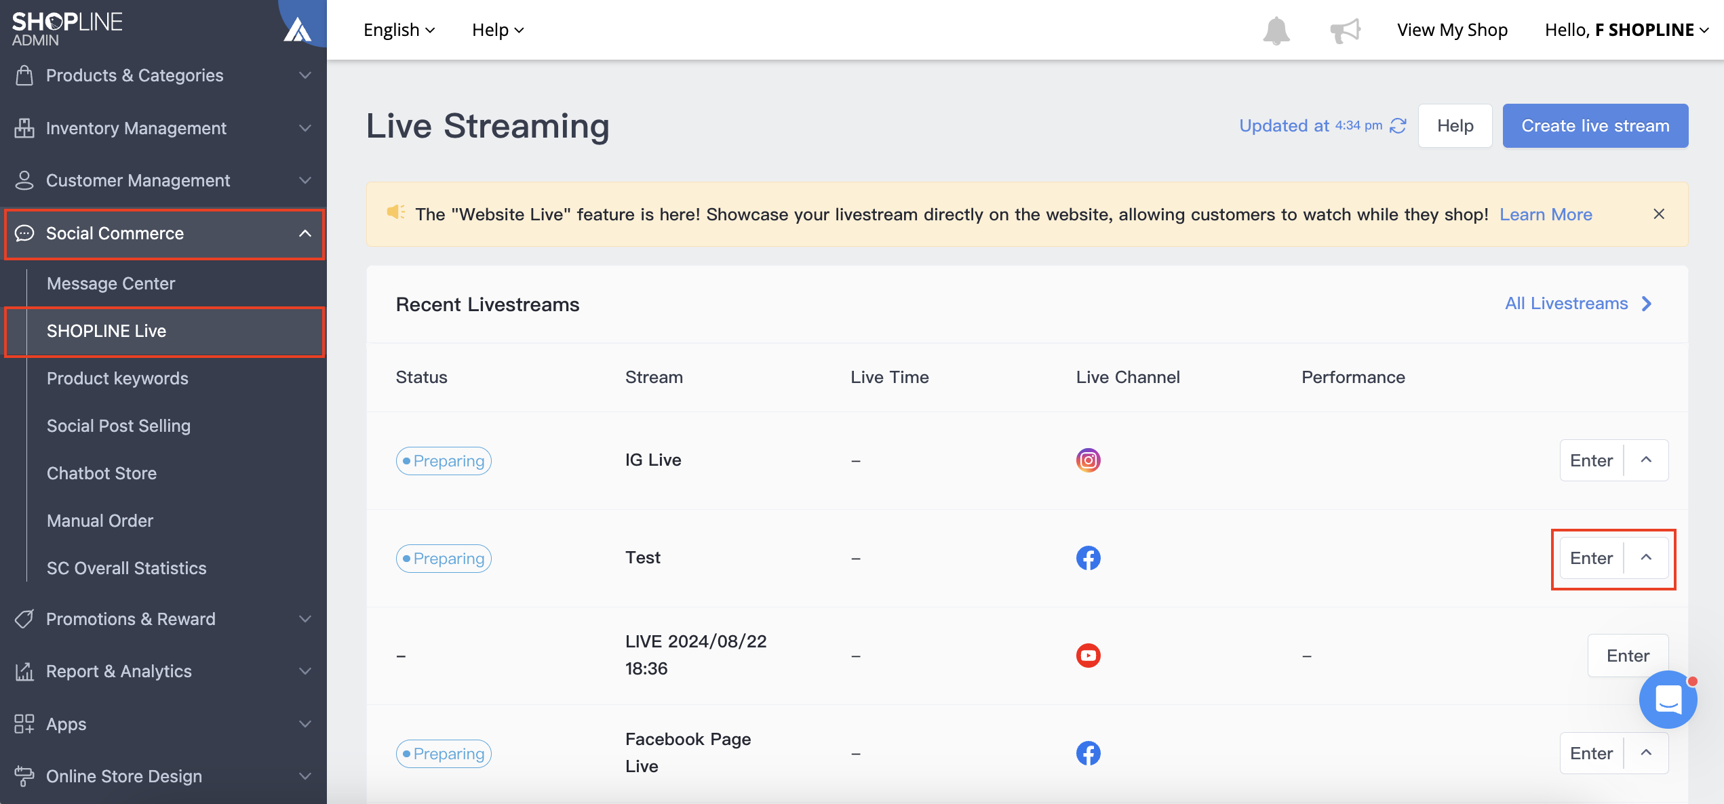Collapse the Social Commerce section
The width and height of the screenshot is (1724, 804).
305,233
